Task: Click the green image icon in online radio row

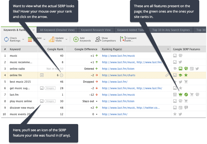Action: [181, 69]
